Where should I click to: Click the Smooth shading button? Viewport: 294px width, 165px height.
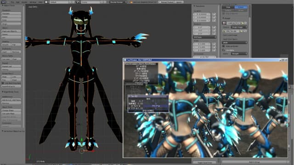[x=6, y=45]
